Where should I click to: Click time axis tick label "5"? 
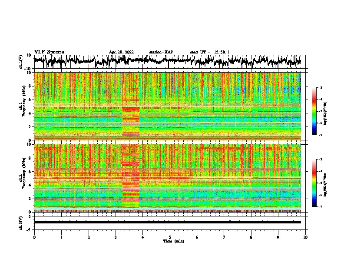pyautogui.click(x=170, y=237)
